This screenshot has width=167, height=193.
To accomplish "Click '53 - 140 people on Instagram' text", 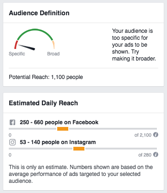I will (x=58, y=142).
